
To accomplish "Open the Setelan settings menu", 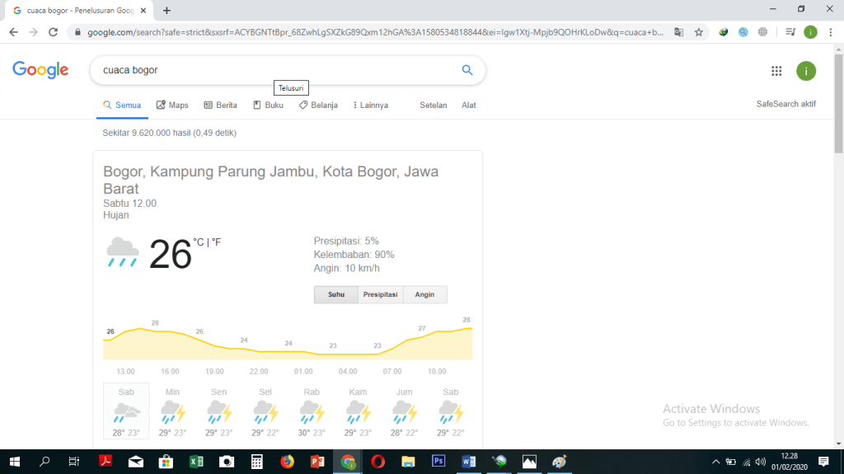I will point(434,105).
